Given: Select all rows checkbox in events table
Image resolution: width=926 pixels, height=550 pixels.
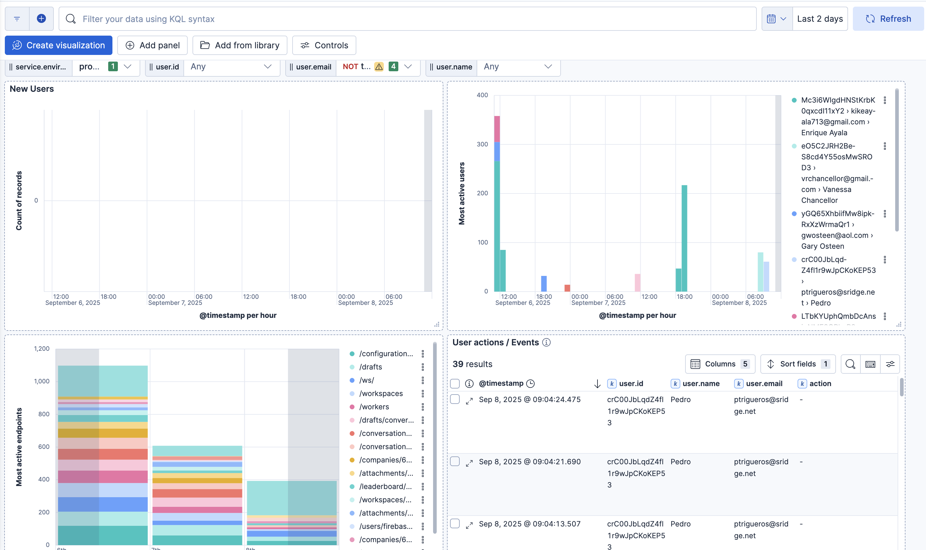Looking at the screenshot, I should (x=455, y=384).
